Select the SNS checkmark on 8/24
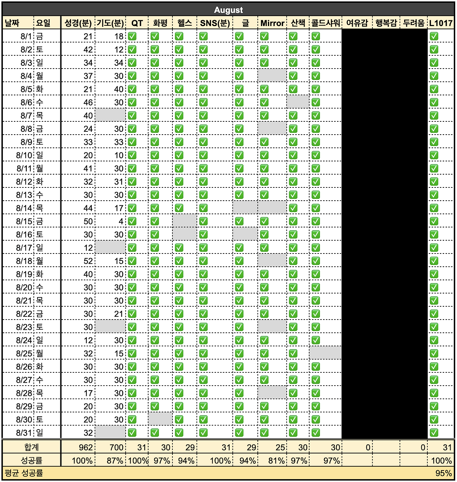Viewport: 457px width, 482px height. click(204, 340)
